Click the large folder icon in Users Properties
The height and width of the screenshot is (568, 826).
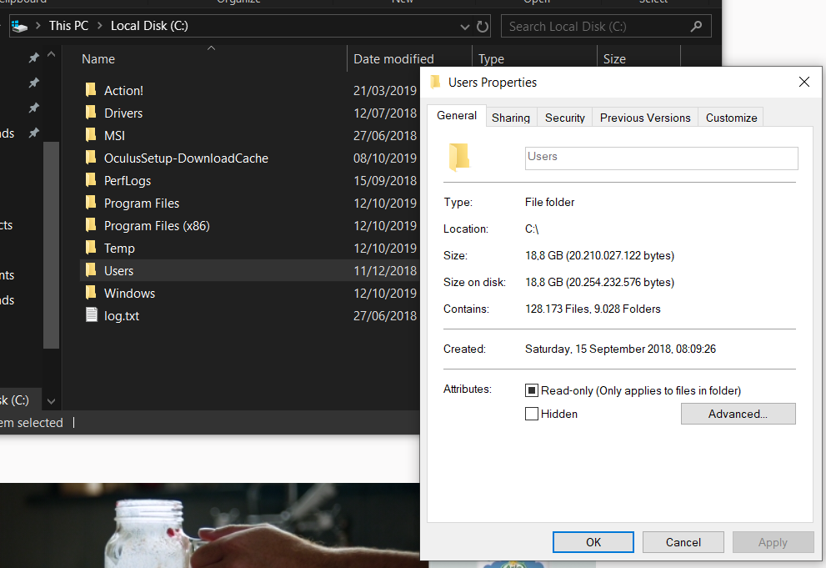459,157
